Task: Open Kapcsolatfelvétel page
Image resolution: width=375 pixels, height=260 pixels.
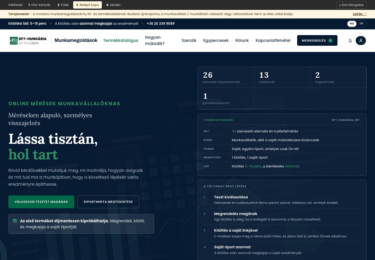Action: pyautogui.click(x=273, y=41)
